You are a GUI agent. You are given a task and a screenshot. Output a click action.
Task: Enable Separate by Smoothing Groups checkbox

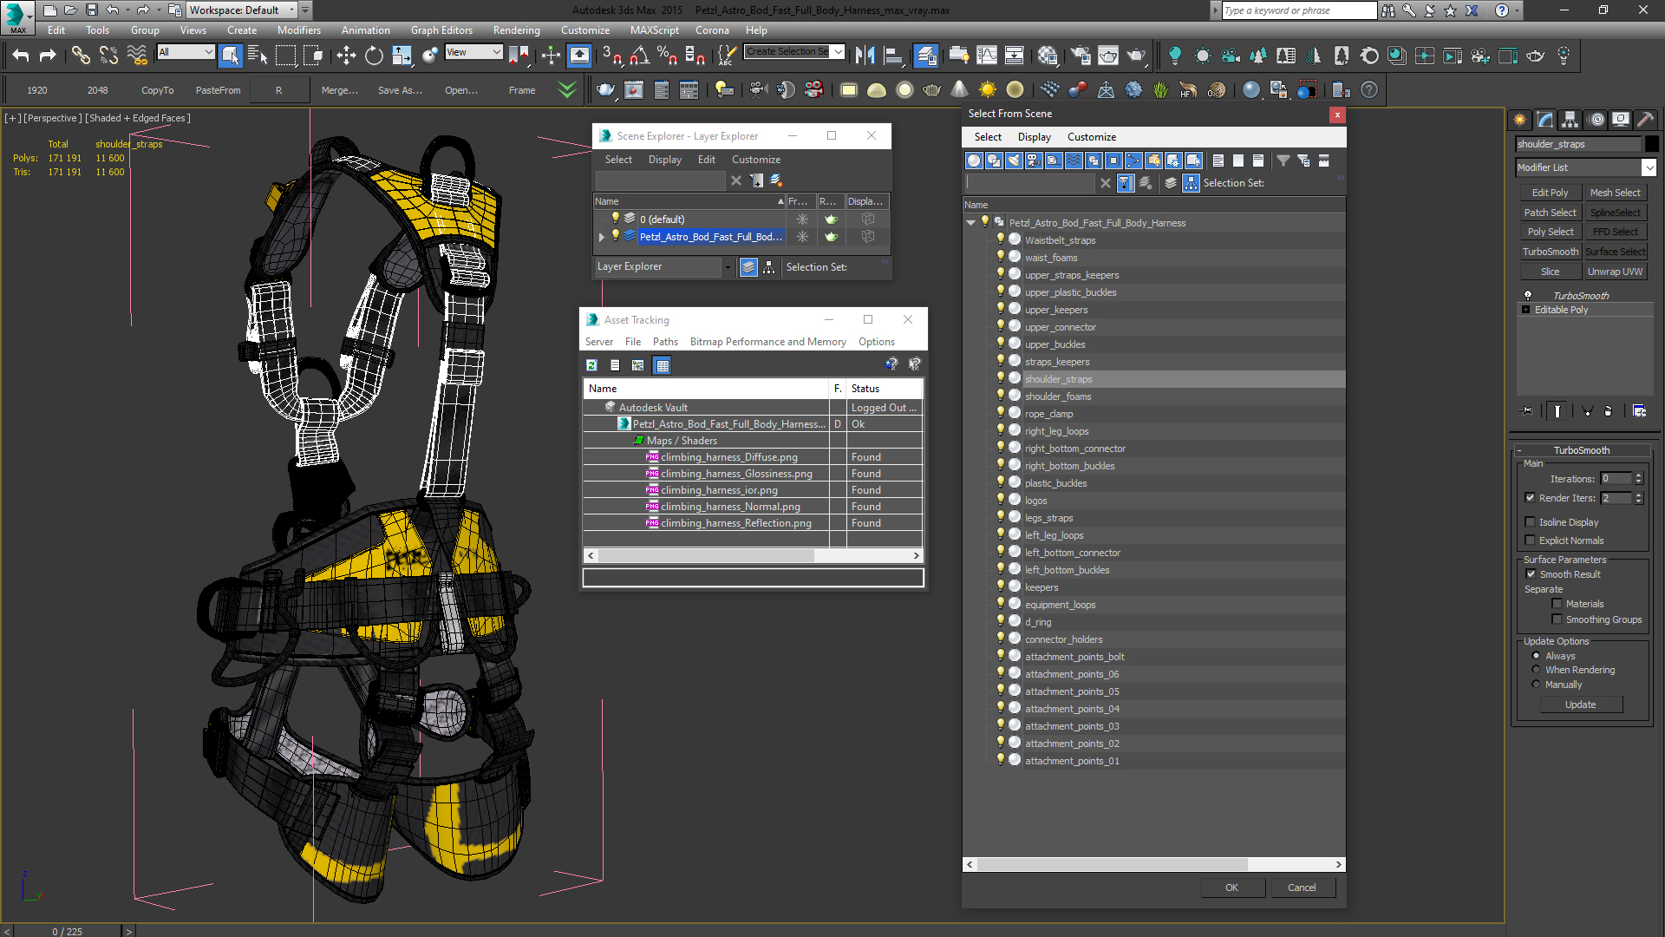pos(1557,619)
